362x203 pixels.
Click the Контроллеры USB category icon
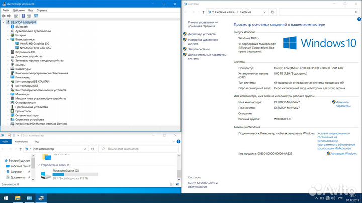12,86
